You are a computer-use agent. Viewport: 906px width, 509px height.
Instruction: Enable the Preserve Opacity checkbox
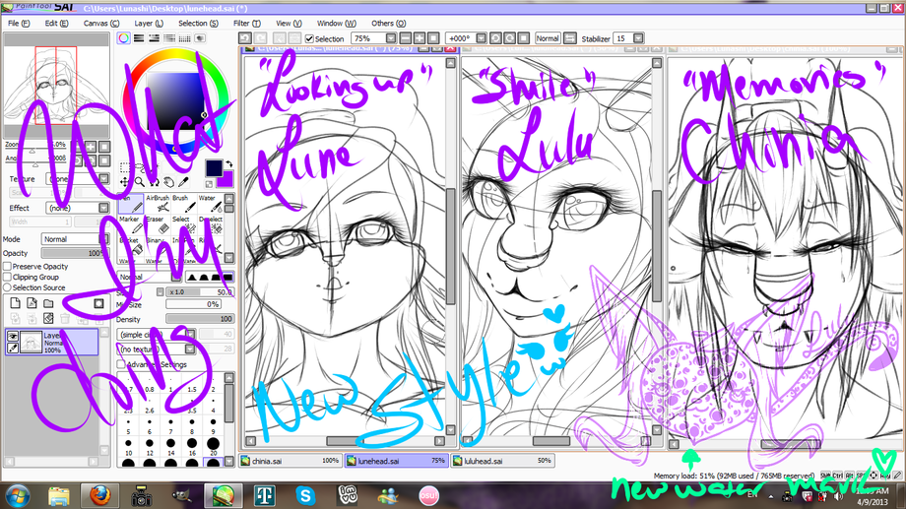tap(8, 267)
